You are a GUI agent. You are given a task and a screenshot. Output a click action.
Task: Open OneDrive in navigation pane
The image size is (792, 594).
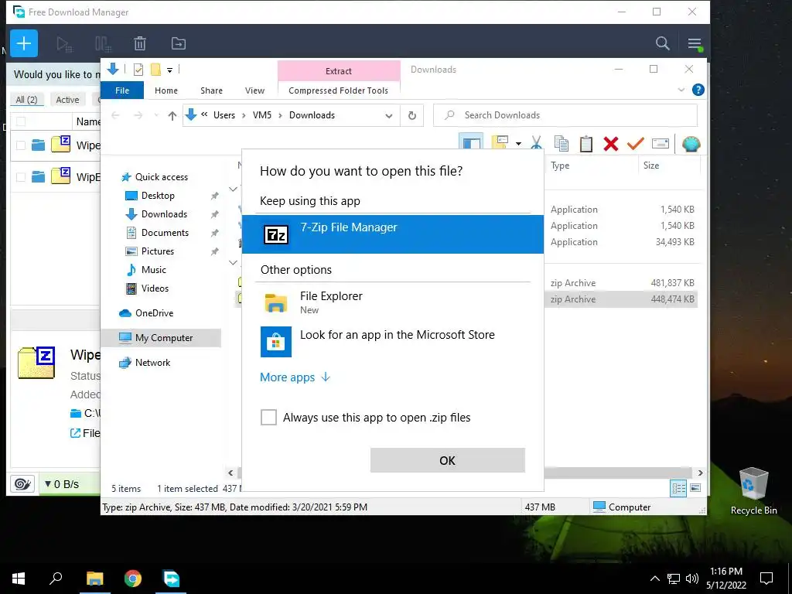pos(154,313)
